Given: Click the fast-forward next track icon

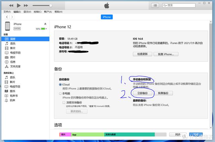Looking at the screenshot, I should (x=26, y=6).
